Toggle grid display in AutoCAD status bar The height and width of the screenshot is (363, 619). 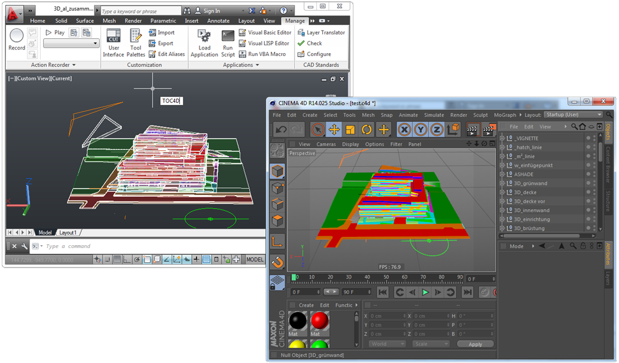pos(117,259)
